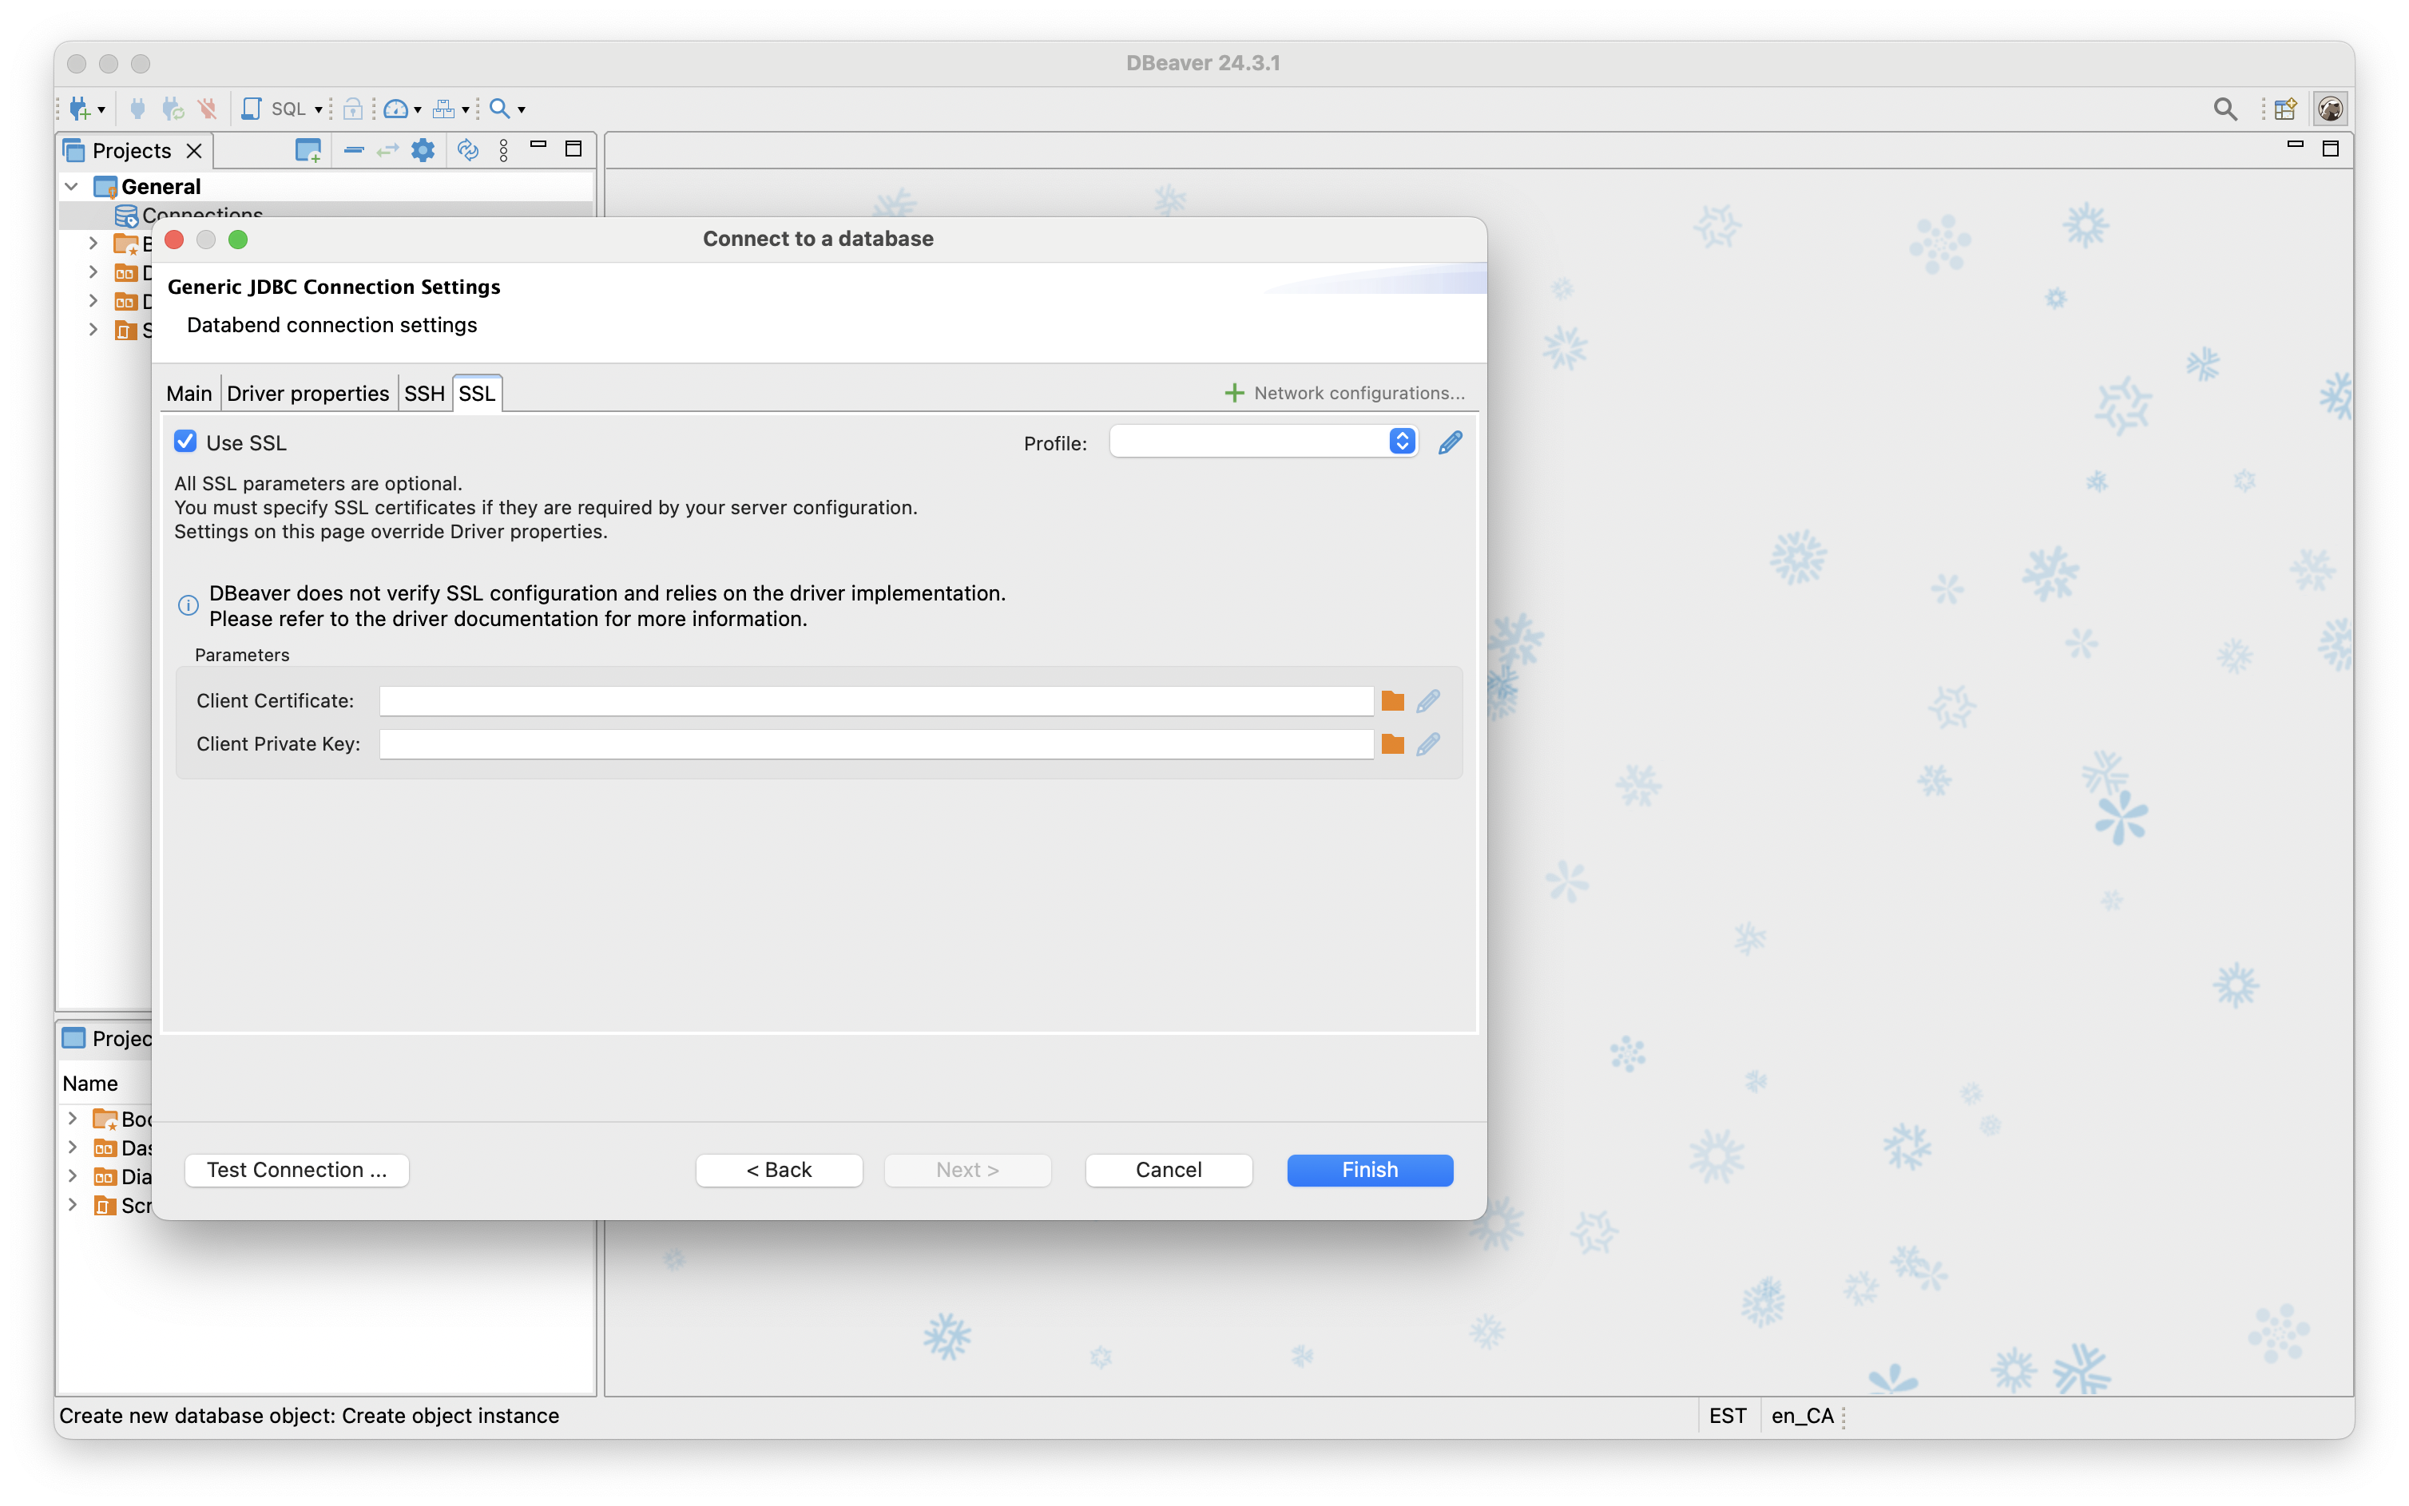
Task: Click the Cancel button
Action: [x=1169, y=1169]
